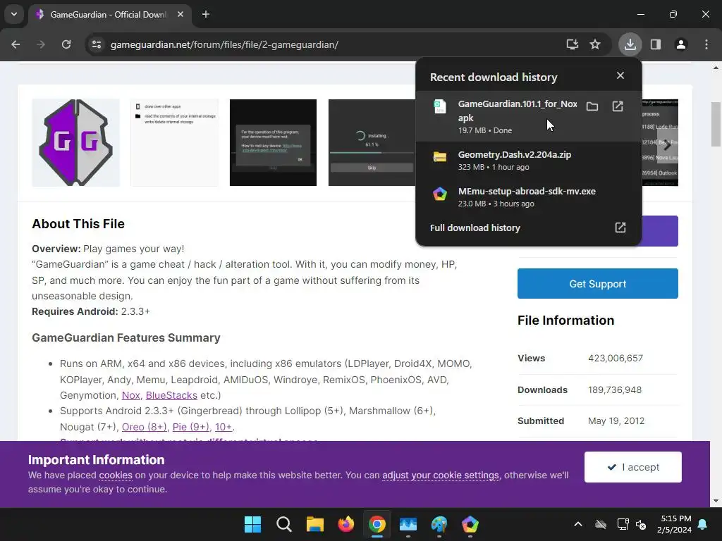Open the MEmu emulator taskbar icon
Image resolution: width=722 pixels, height=541 pixels.
point(470,524)
